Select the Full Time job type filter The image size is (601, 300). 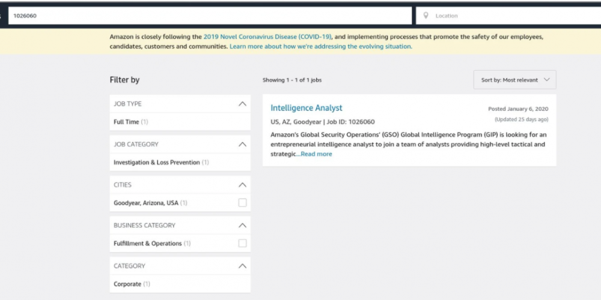click(x=126, y=122)
